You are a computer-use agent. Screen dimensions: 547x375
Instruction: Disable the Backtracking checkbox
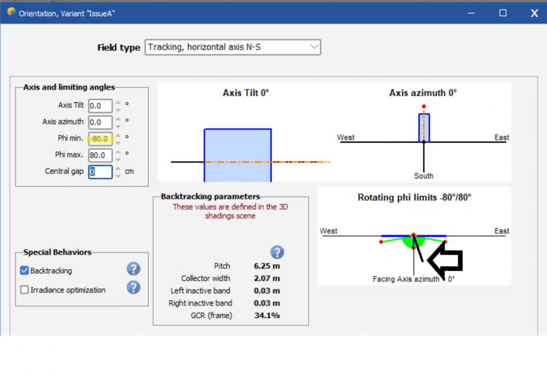tap(25, 271)
